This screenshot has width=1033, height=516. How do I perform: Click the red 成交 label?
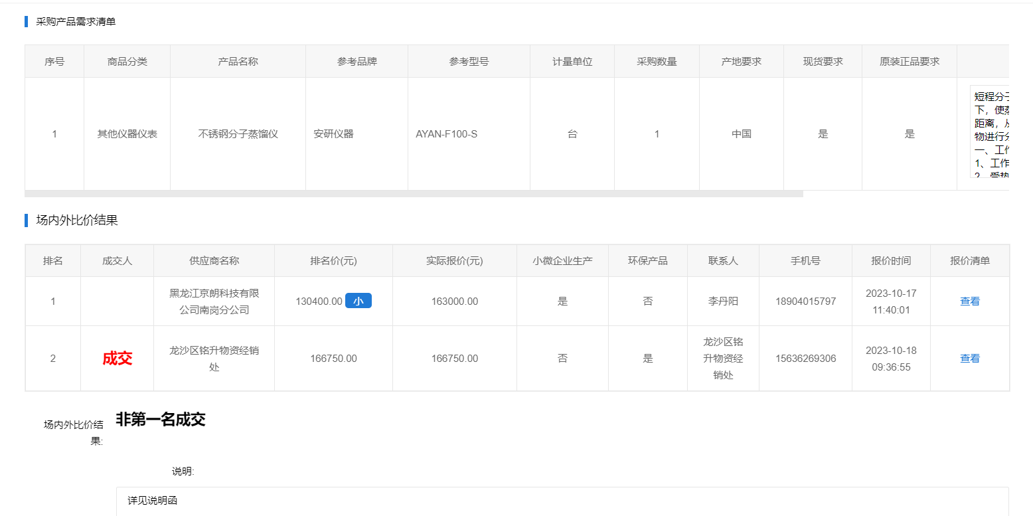pyautogui.click(x=118, y=359)
